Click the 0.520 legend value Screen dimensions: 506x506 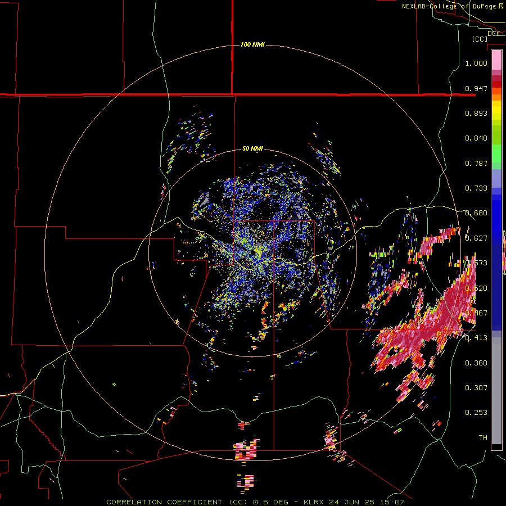[476, 288]
